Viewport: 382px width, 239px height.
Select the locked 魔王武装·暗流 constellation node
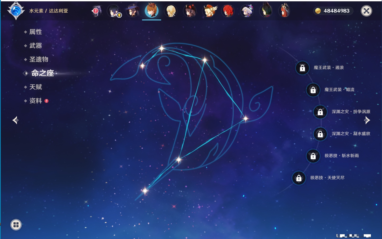pos(313,90)
